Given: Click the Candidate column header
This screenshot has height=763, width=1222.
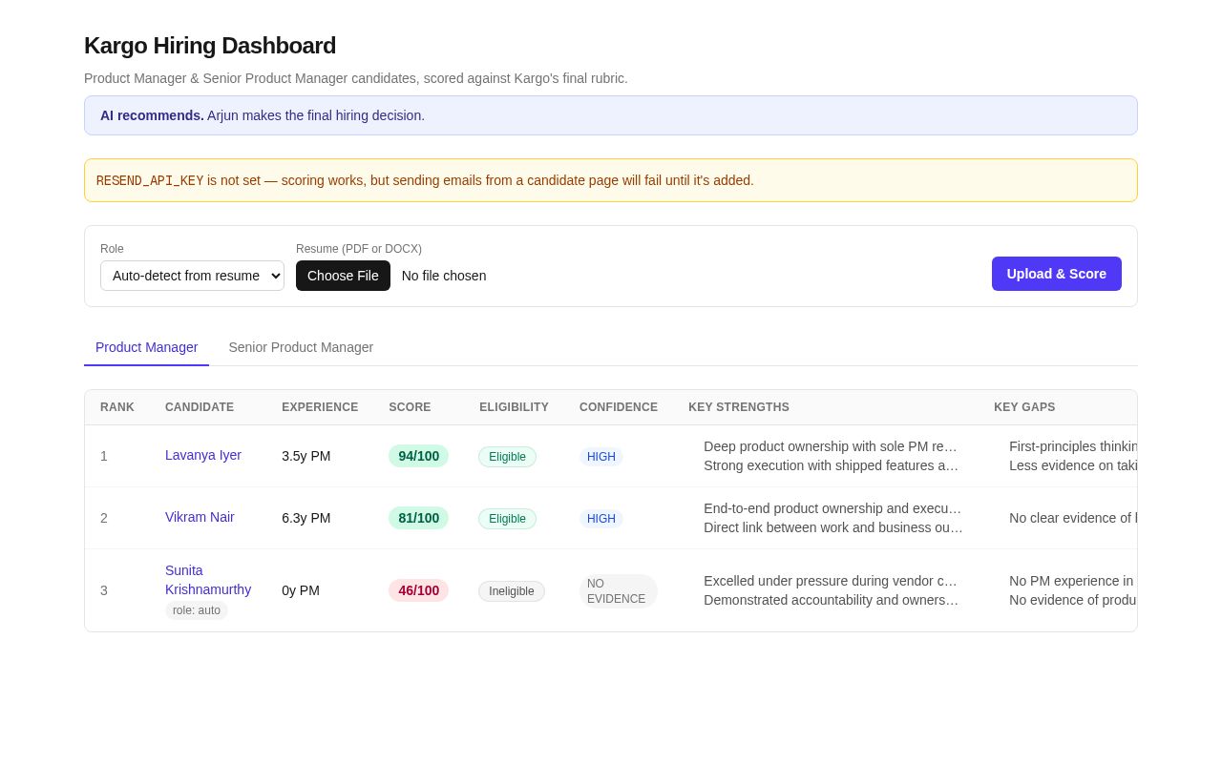Looking at the screenshot, I should [x=200, y=407].
